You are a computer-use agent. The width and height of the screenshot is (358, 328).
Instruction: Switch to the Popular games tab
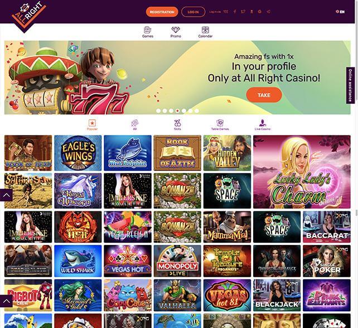coord(92,125)
